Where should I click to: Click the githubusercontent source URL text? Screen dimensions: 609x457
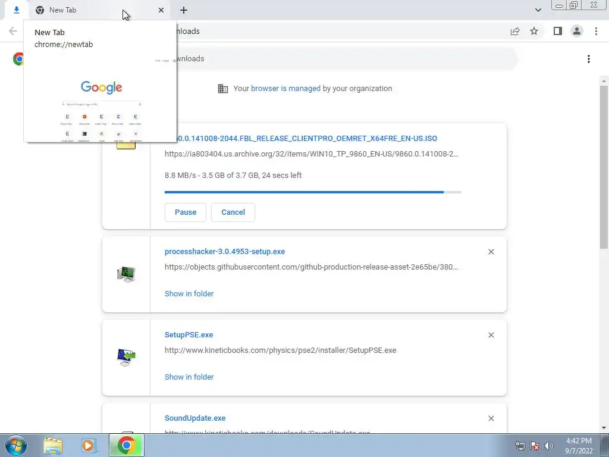tap(311, 267)
